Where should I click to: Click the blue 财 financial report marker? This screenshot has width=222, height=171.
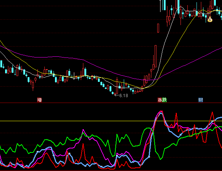201,100
